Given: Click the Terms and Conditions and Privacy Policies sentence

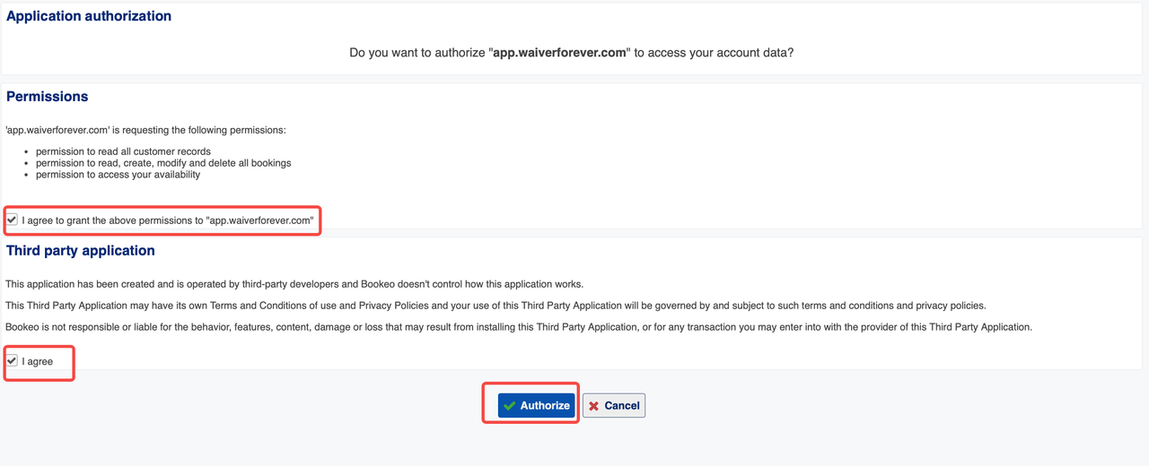Looking at the screenshot, I should click(496, 306).
